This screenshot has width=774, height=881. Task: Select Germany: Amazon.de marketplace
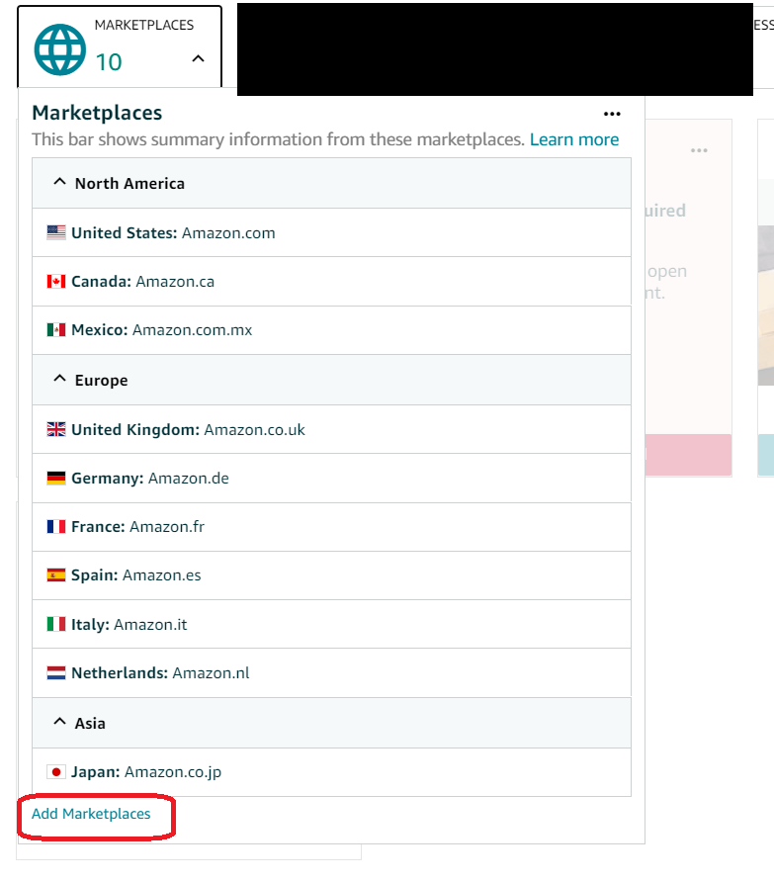tap(331, 479)
